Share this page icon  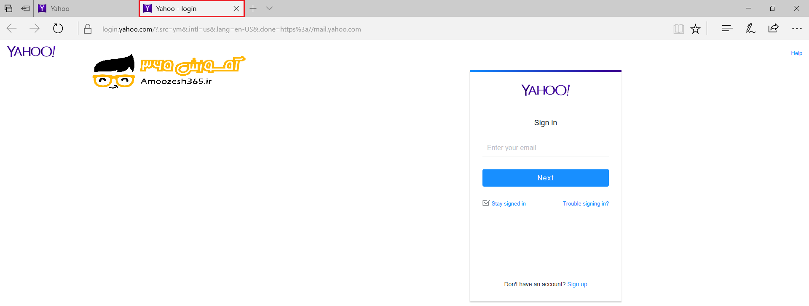773,29
